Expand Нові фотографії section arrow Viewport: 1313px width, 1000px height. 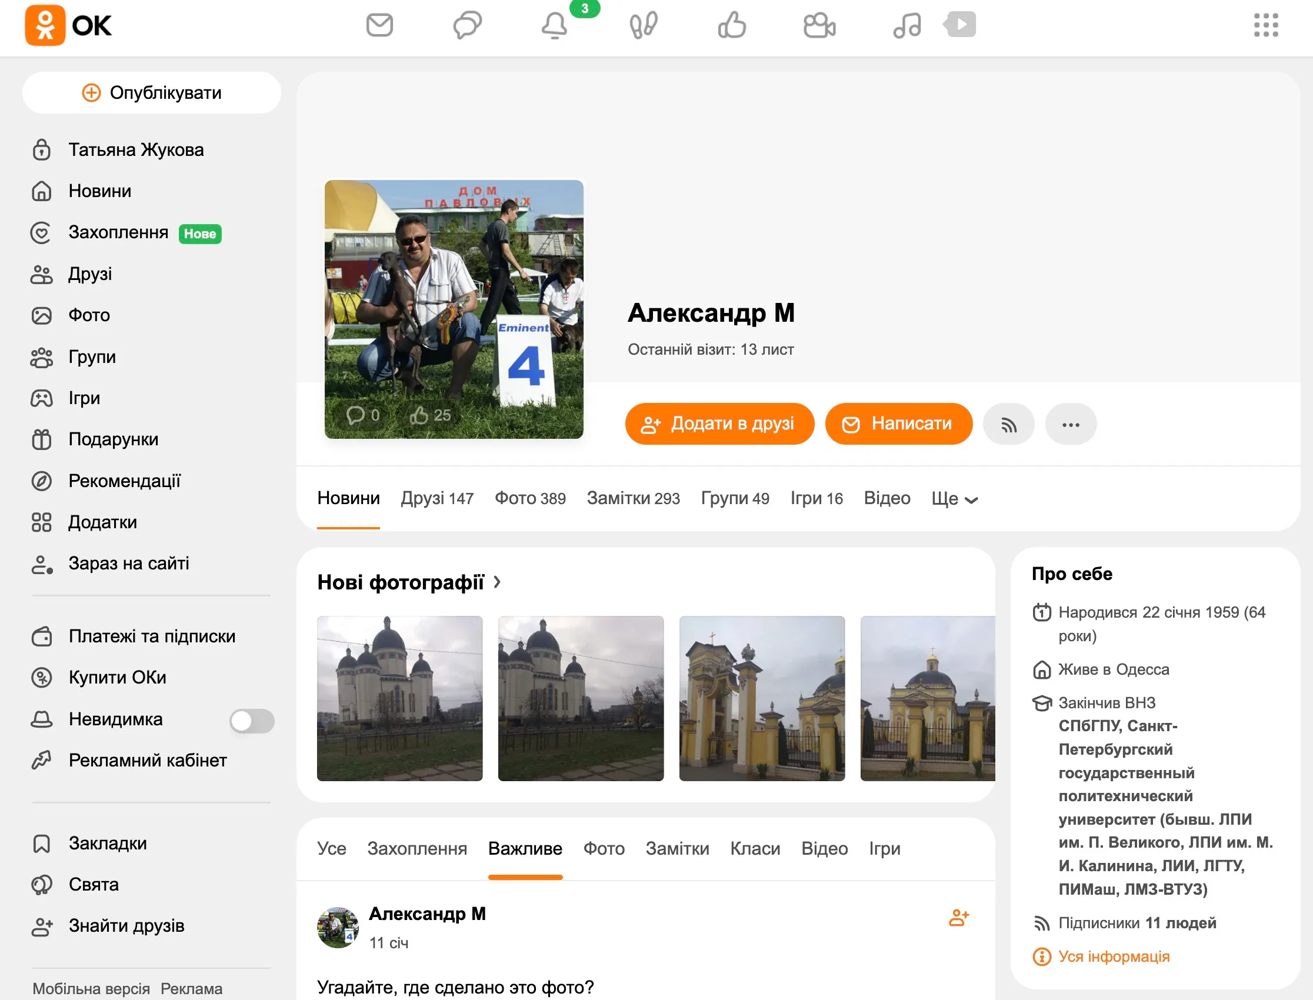[497, 582]
